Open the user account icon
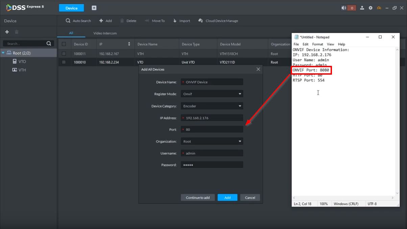The width and height of the screenshot is (407, 229). tap(362, 8)
